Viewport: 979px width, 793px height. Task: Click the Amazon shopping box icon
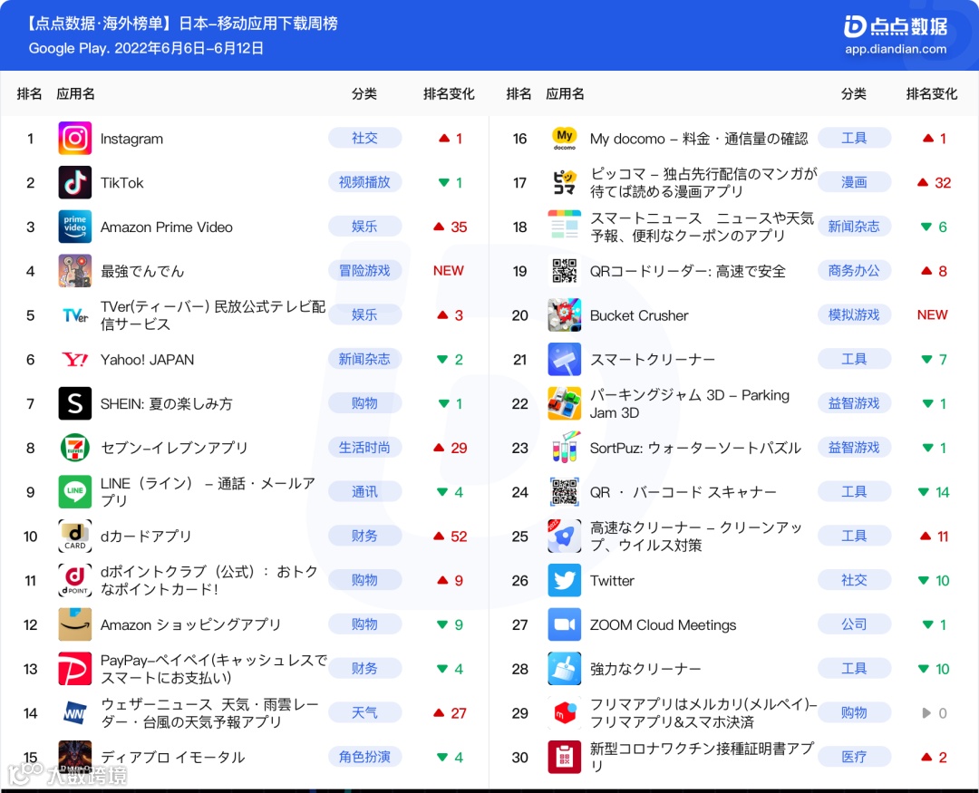(x=75, y=624)
